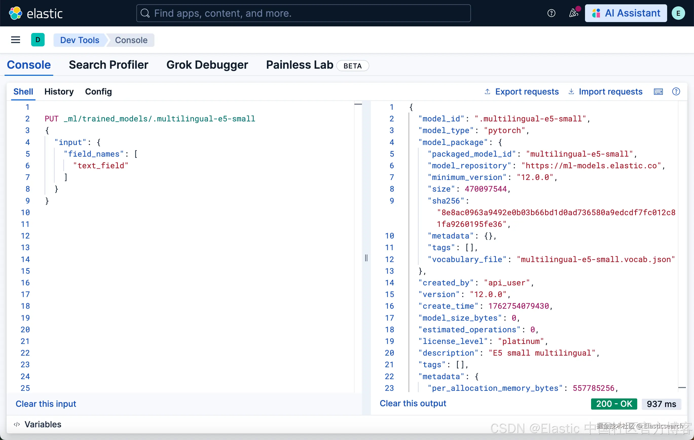The image size is (694, 440).
Task: Click the panel resize divider handle
Action: 366,258
